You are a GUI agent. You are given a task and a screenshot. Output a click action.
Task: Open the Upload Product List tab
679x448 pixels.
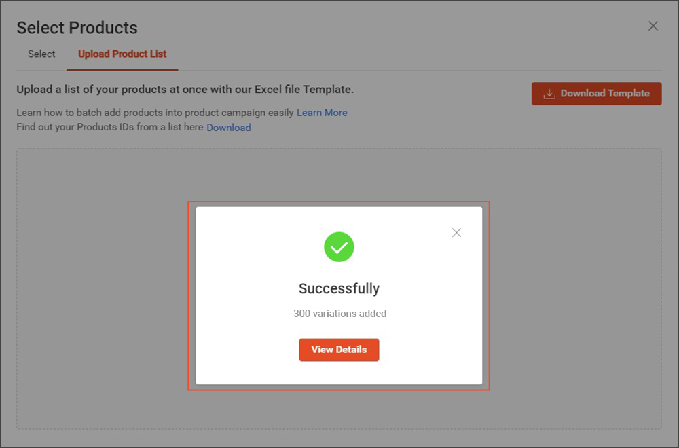click(x=122, y=54)
